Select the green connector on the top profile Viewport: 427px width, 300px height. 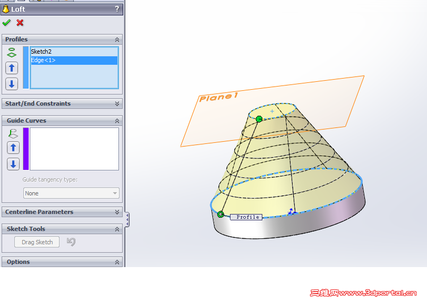click(259, 119)
